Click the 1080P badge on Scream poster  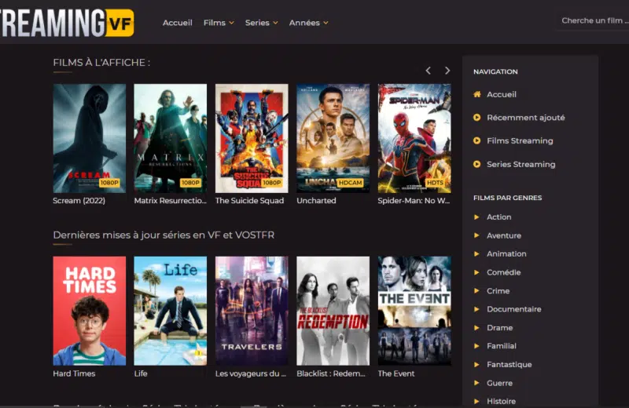point(109,183)
